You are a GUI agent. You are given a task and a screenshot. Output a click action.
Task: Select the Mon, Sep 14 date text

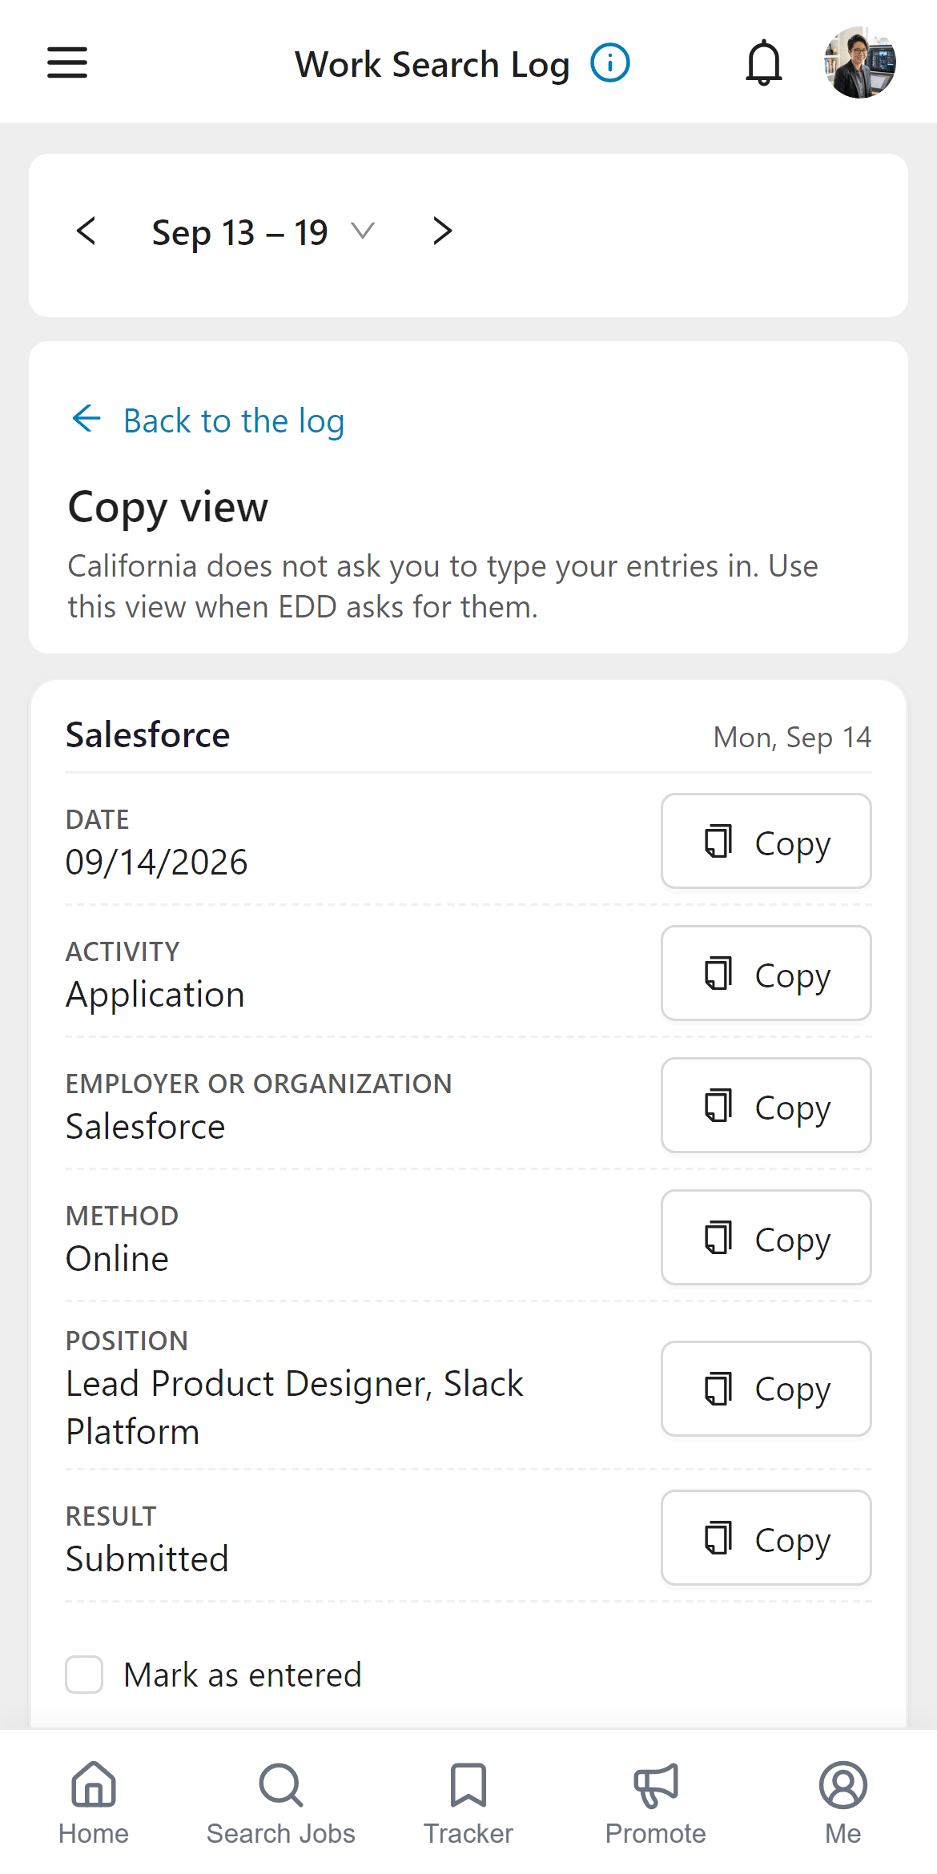click(x=792, y=737)
